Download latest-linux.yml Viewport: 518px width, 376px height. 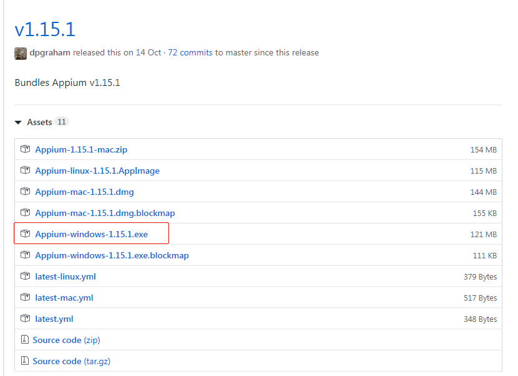pyautogui.click(x=65, y=277)
